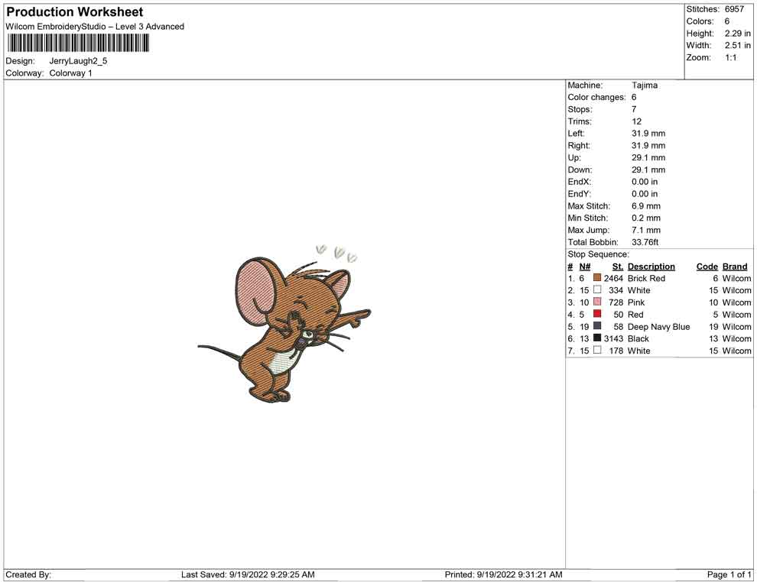Viewport: 757px width, 582px height.
Task: Click the 'Description' column header
Action: [x=651, y=267]
